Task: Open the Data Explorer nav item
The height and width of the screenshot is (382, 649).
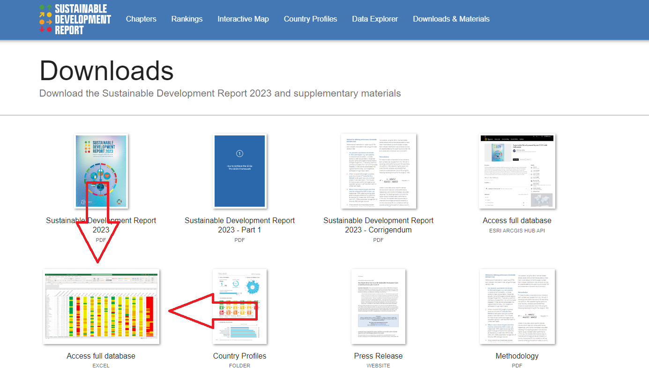Action: (375, 19)
